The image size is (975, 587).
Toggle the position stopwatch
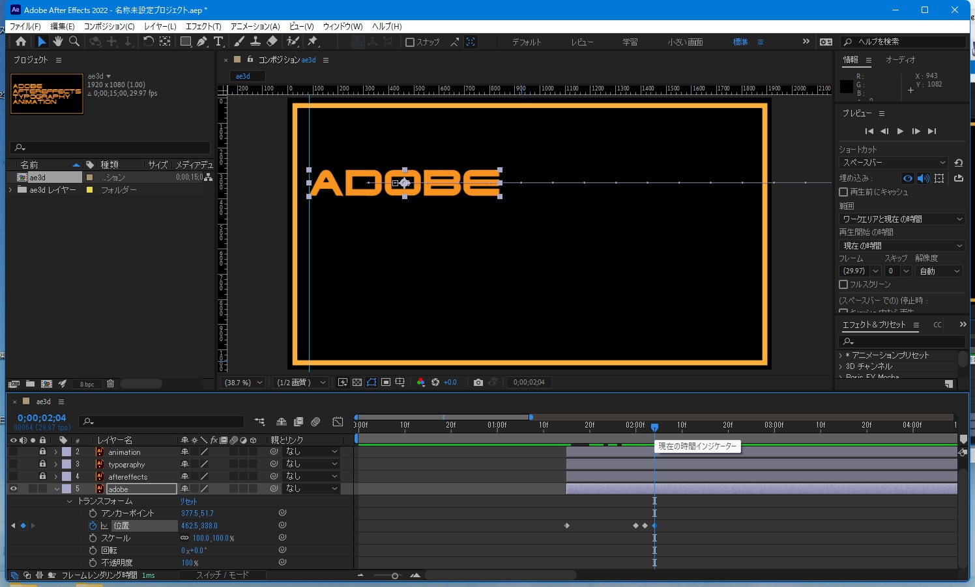point(93,526)
